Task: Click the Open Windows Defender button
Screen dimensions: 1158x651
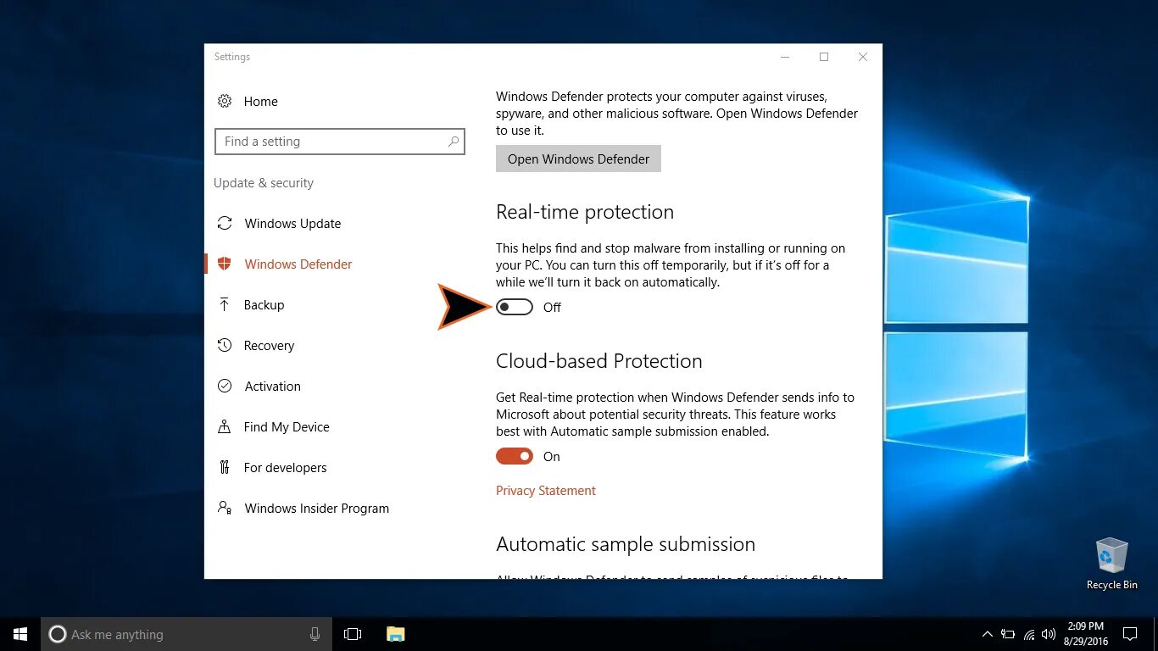Action: tap(578, 159)
